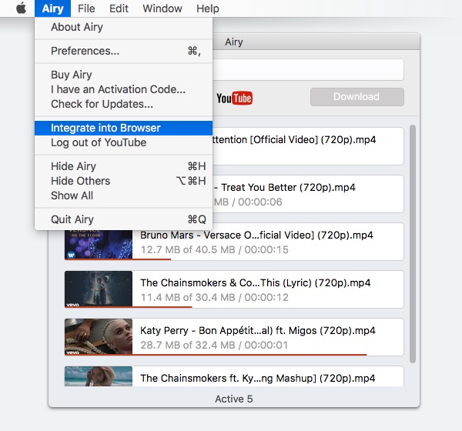Click the Active 5 status label
This screenshot has height=431, width=462.
(x=234, y=399)
